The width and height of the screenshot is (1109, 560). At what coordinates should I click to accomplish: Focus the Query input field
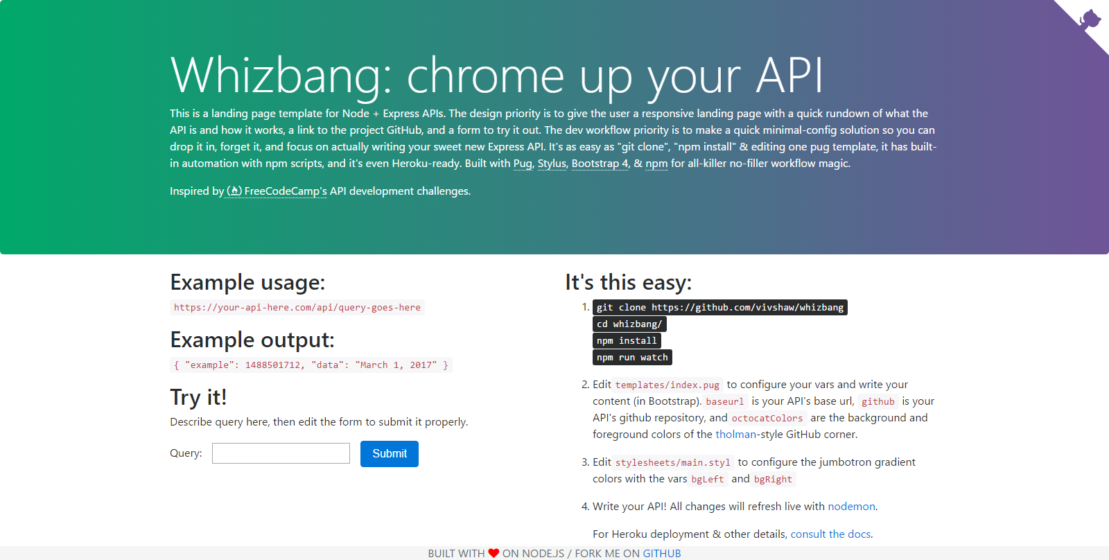(x=281, y=453)
